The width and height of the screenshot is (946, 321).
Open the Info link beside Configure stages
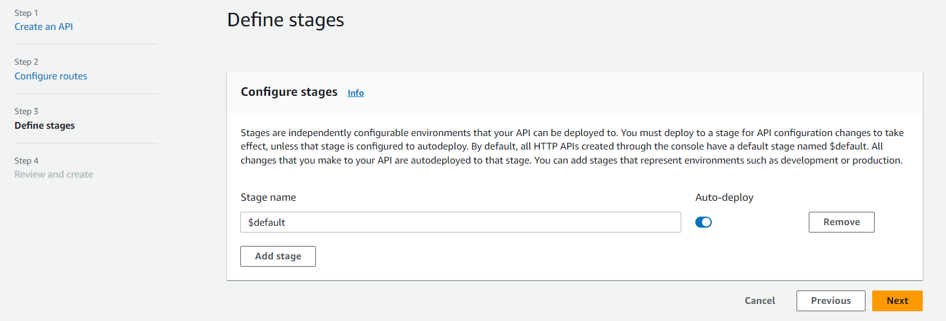pos(356,93)
